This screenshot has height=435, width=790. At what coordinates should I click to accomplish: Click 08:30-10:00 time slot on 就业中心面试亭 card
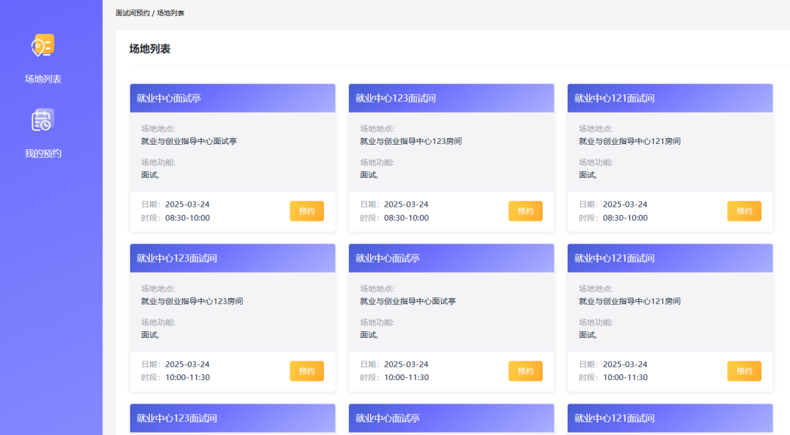pos(187,218)
